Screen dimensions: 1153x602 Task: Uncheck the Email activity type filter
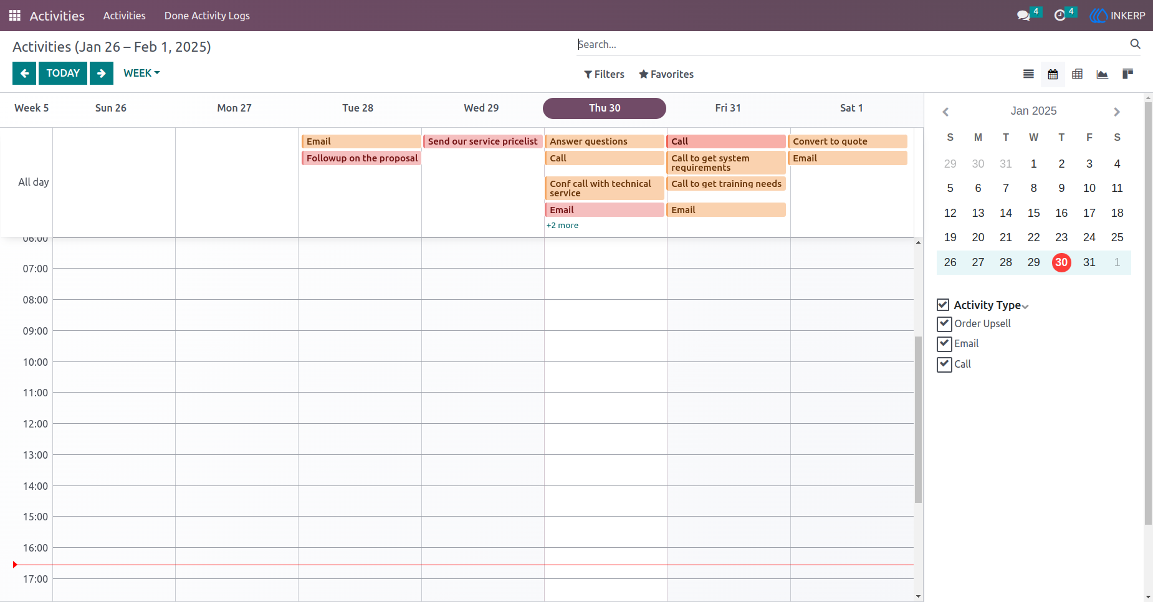point(944,343)
